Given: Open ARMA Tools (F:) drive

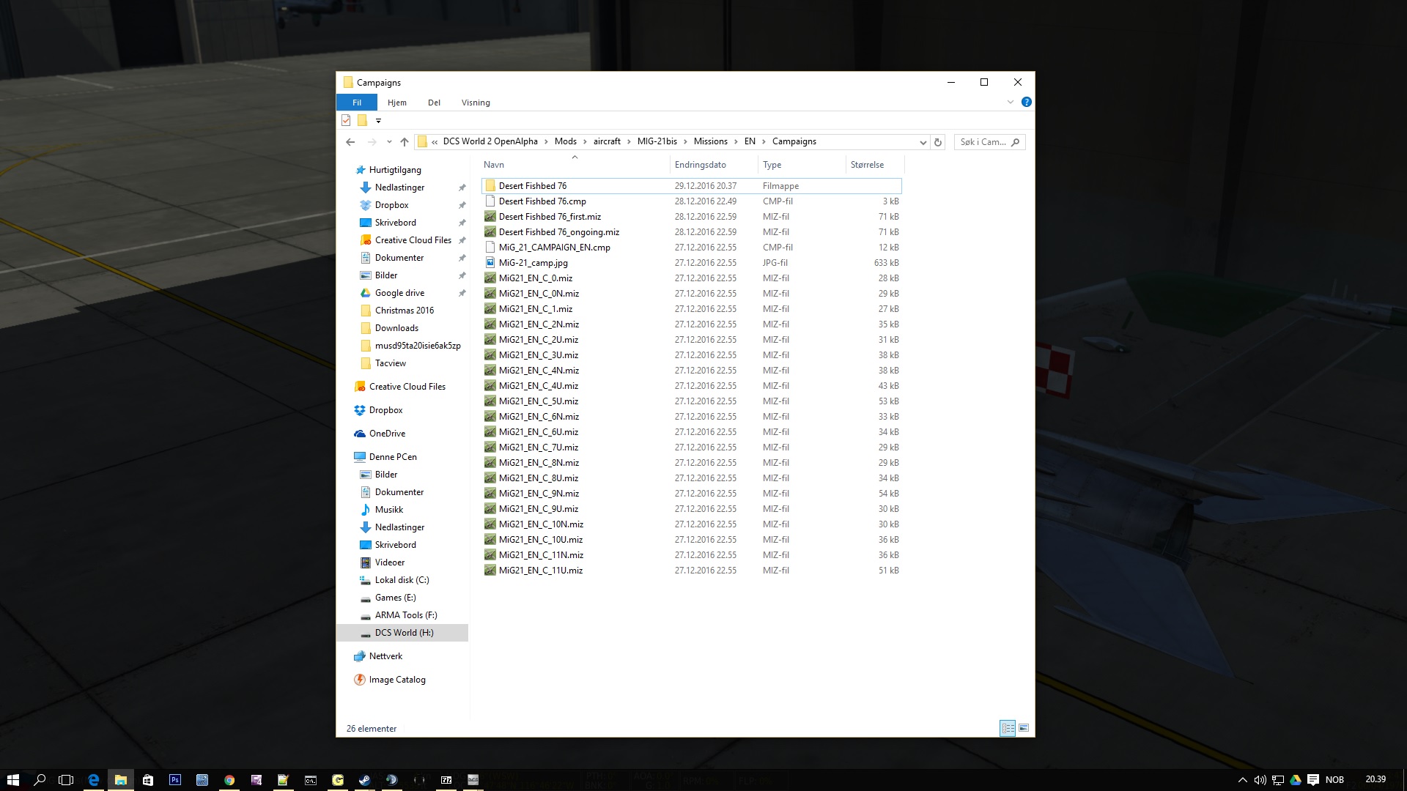Looking at the screenshot, I should (406, 615).
